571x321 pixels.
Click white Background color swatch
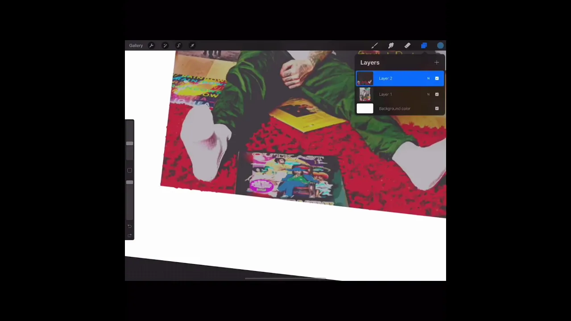365,108
